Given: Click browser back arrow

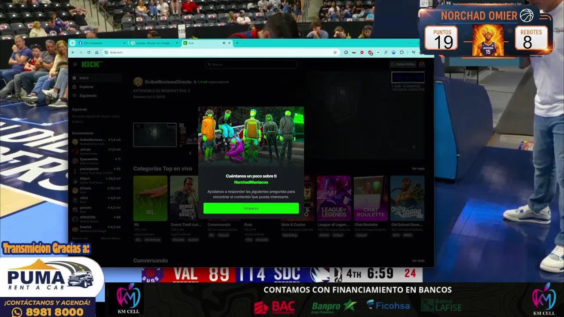Looking at the screenshot, I should click(73, 52).
